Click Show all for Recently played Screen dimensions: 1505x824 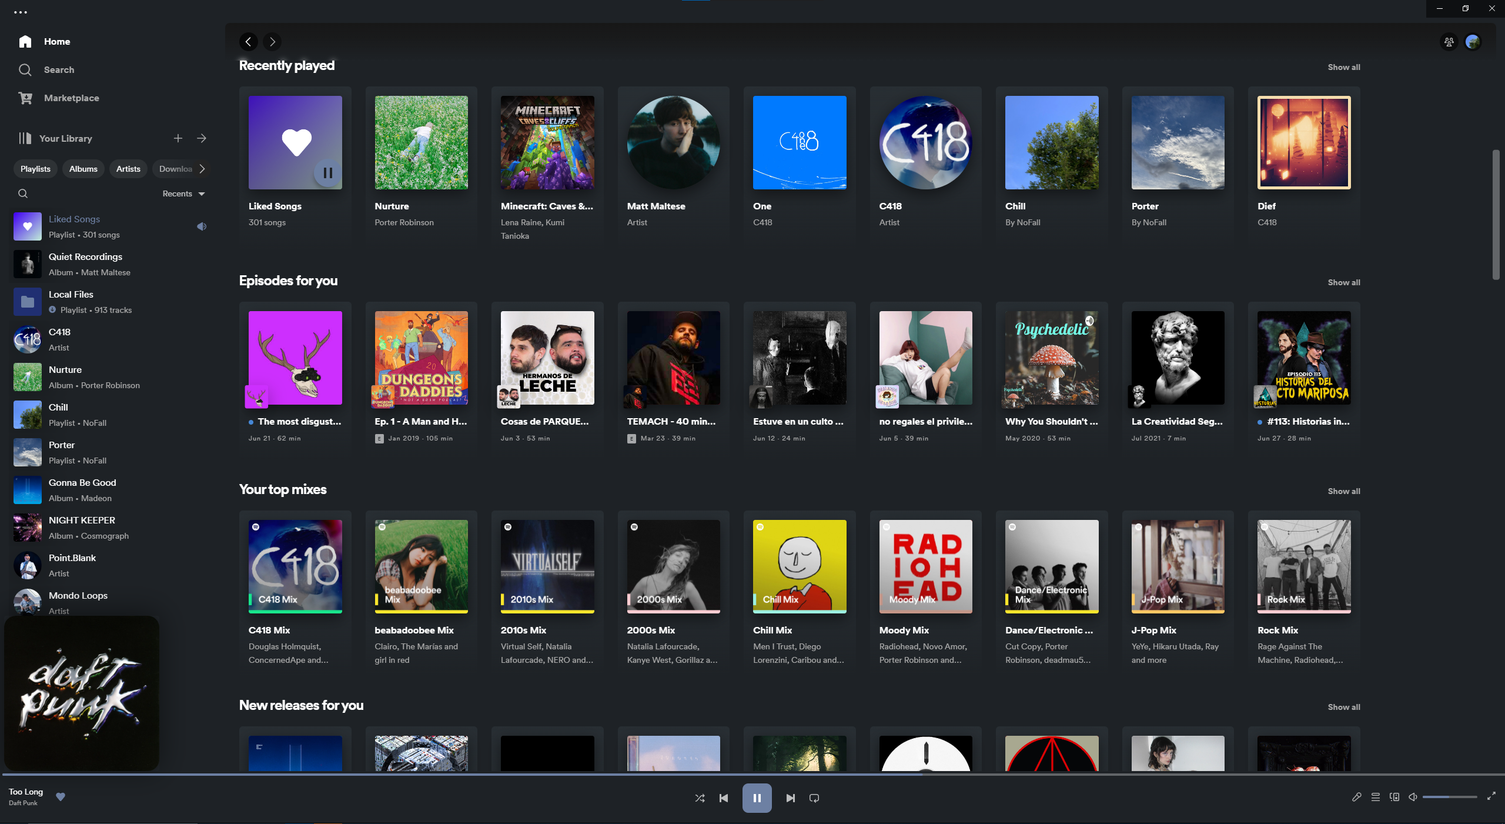[1343, 67]
